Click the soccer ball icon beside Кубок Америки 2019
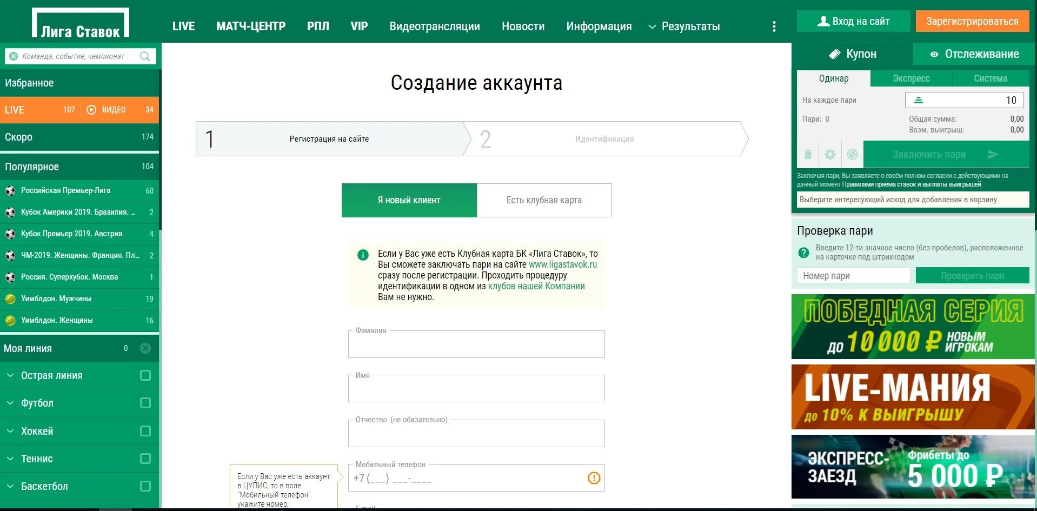Image resolution: width=1037 pixels, height=511 pixels. coord(10,212)
